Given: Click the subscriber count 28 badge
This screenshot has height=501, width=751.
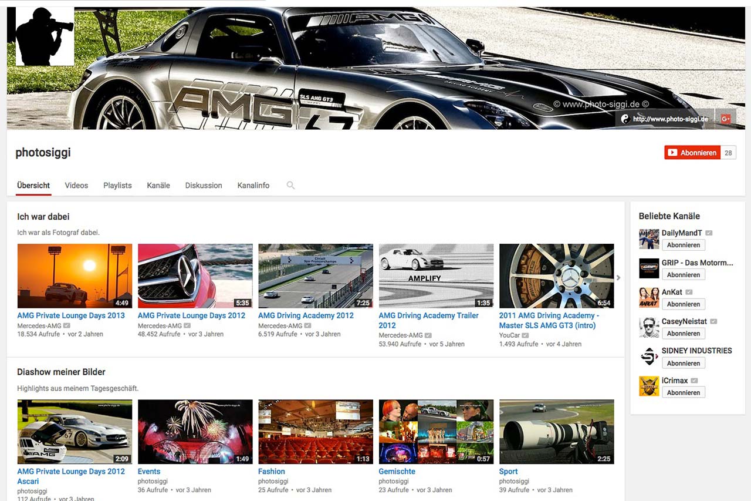Looking at the screenshot, I should point(728,153).
